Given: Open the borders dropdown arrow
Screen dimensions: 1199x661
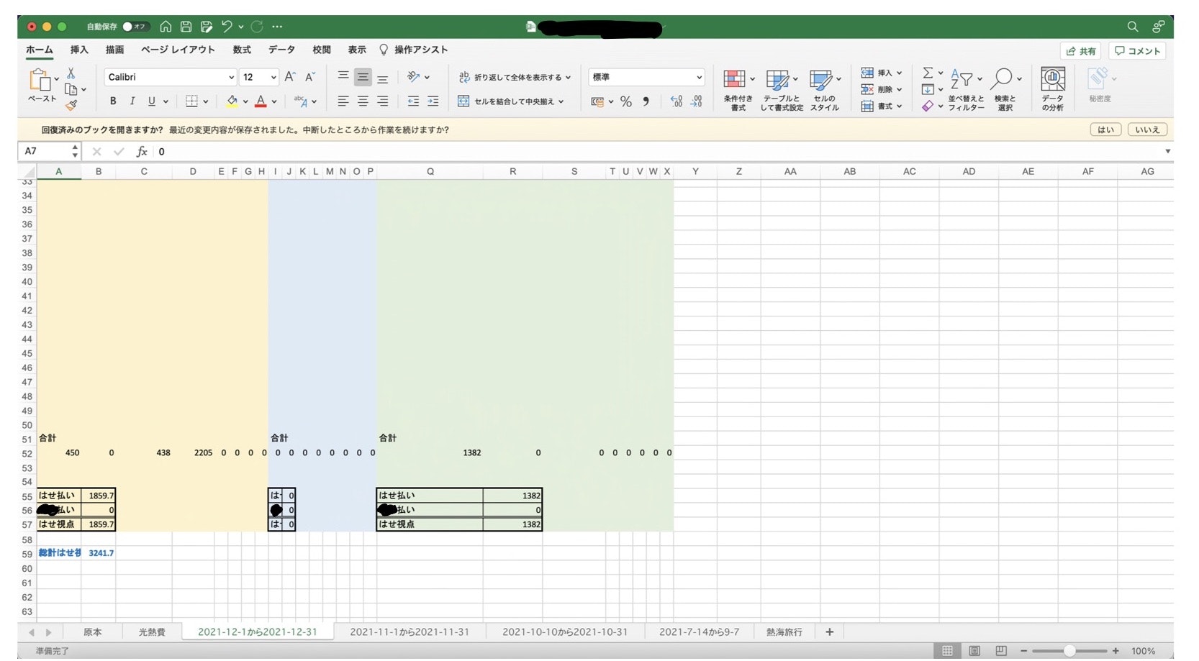Looking at the screenshot, I should pos(206,101).
